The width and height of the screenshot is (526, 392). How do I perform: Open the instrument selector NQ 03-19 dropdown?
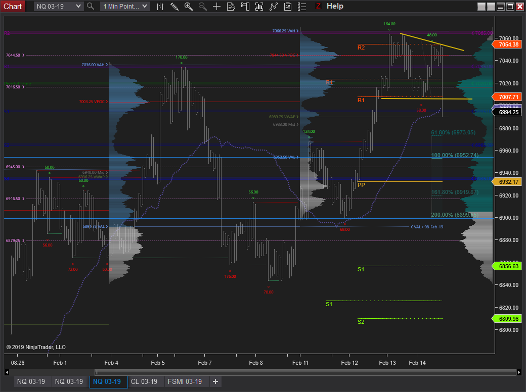pyautogui.click(x=59, y=7)
